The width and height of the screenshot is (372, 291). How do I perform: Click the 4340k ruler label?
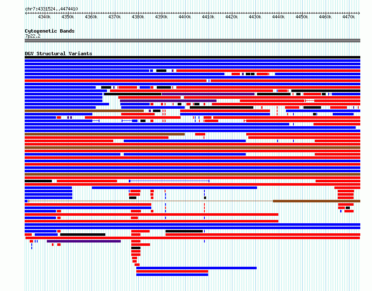point(44,17)
